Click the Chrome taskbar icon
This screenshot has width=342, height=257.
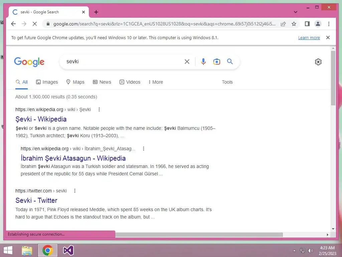coord(47,250)
